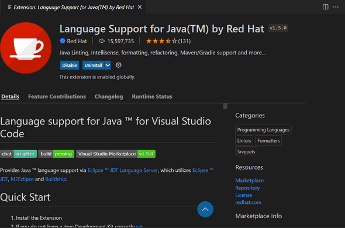The width and height of the screenshot is (345, 228).
Task: Click the star rating for the extension
Action: tap(161, 41)
